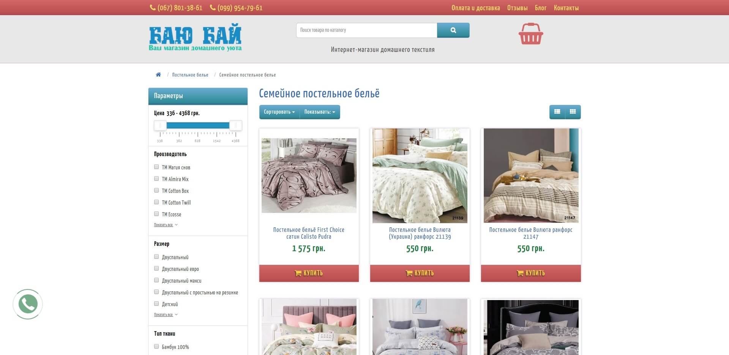
Task: Open the Контакты menu item
Action: 566,8
